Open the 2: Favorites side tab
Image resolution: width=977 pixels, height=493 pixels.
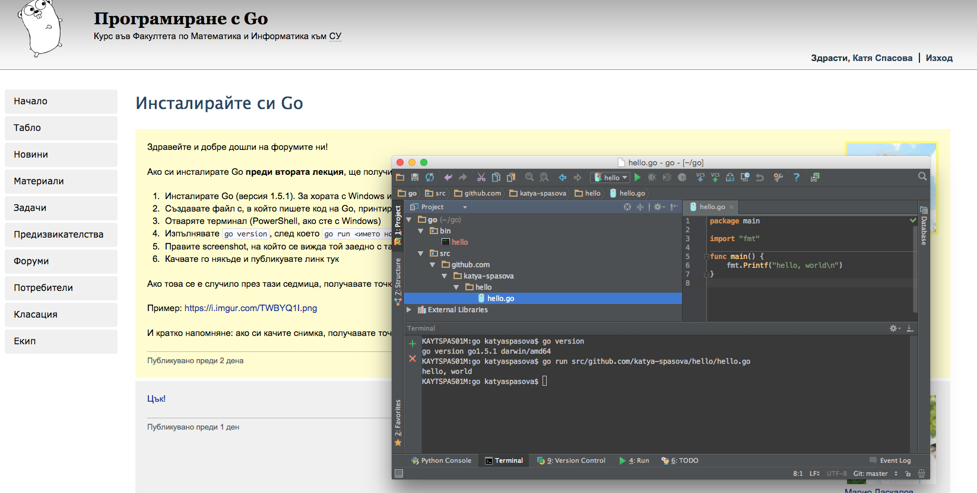point(398,422)
